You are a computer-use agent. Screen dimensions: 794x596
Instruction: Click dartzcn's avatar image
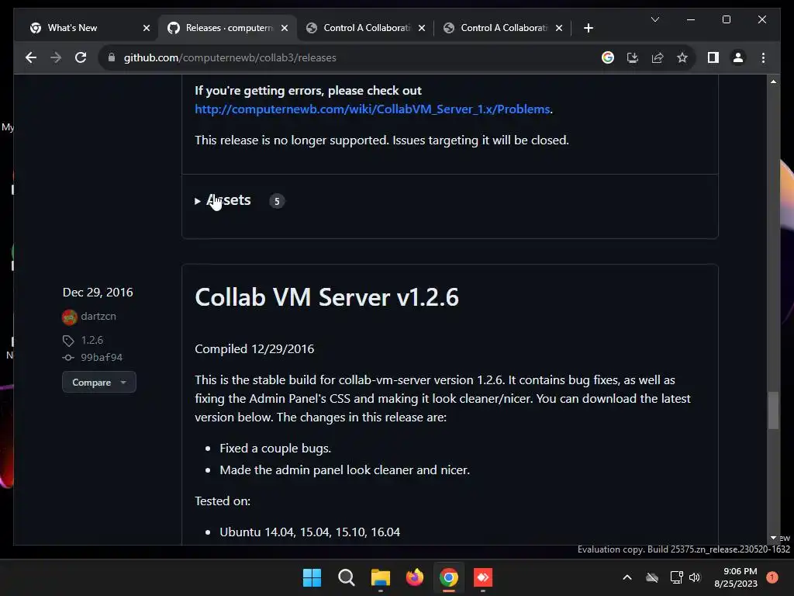69,317
